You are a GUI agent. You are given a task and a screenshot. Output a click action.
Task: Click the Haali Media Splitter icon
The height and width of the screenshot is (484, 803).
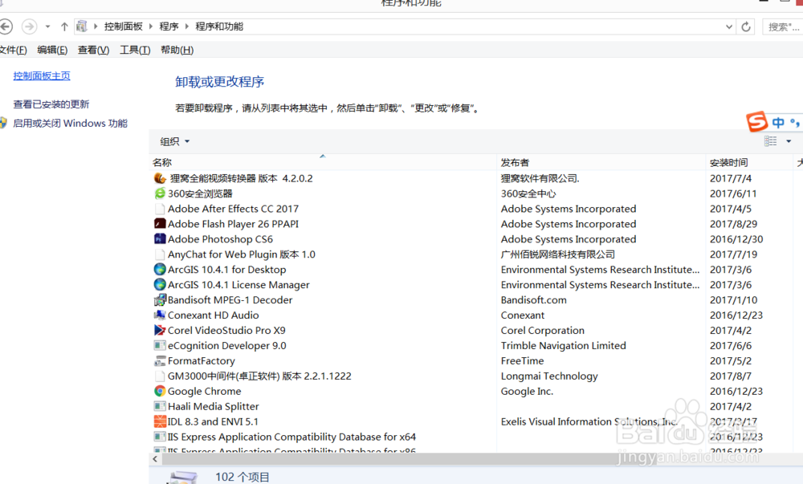coord(160,406)
